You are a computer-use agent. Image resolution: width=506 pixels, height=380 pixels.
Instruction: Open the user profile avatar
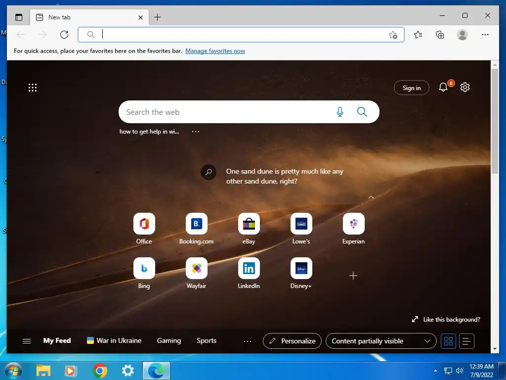tap(462, 35)
